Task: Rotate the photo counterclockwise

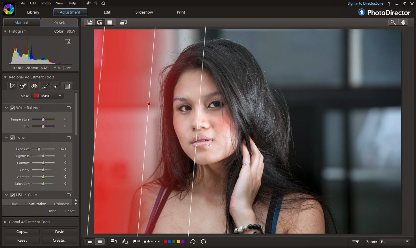Action: (193, 242)
